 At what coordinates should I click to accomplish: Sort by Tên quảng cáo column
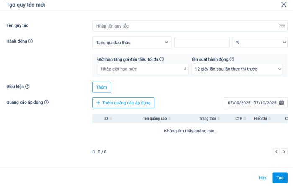tap(169, 119)
